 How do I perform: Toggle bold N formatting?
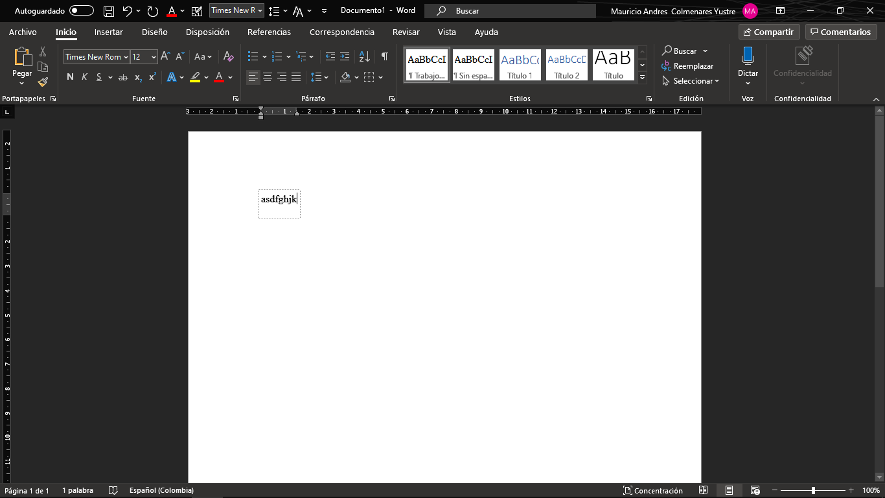click(70, 77)
